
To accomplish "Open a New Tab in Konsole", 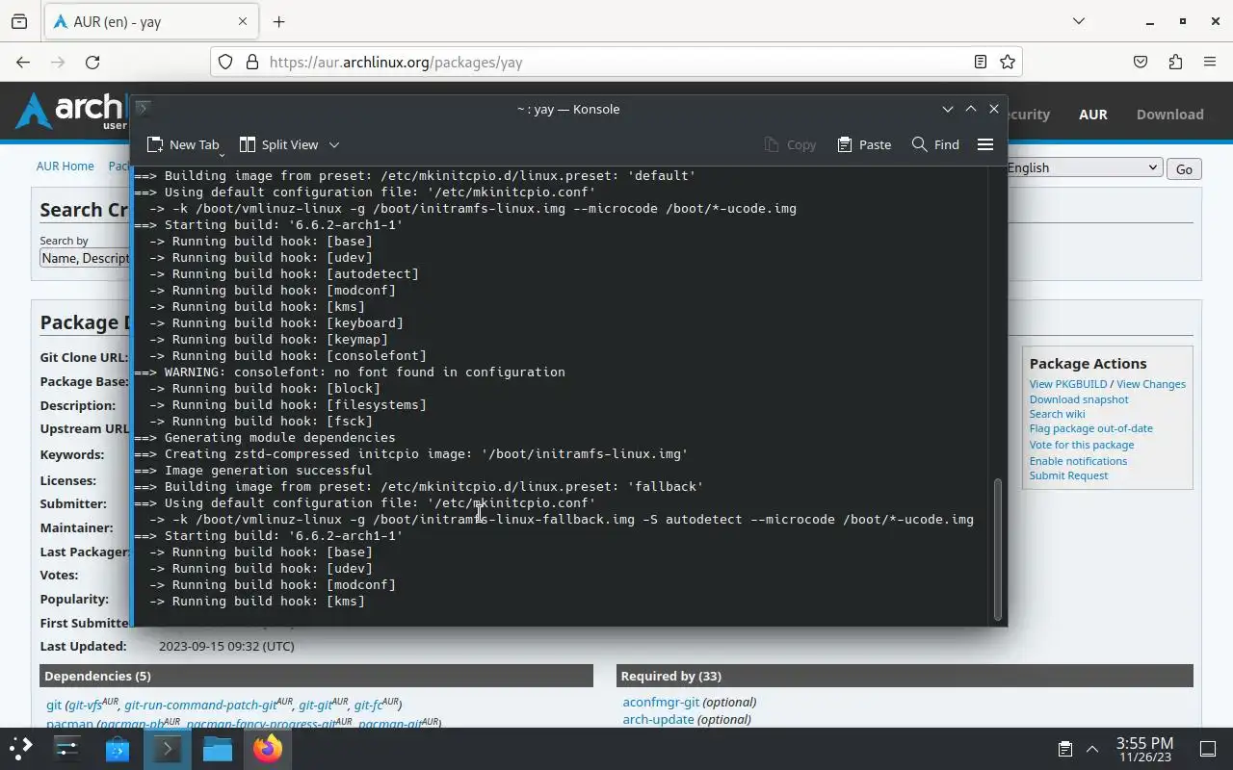I will [181, 144].
